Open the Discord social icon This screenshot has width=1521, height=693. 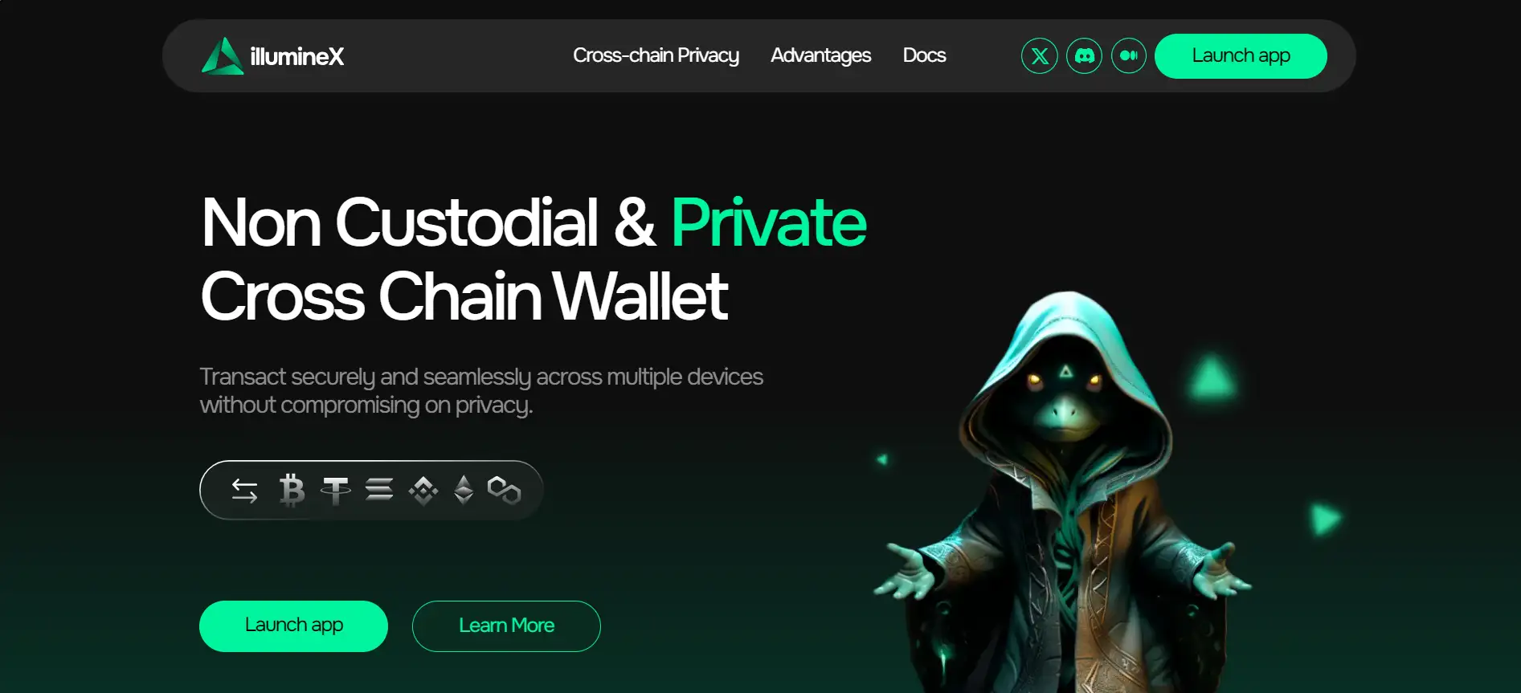pyautogui.click(x=1084, y=56)
